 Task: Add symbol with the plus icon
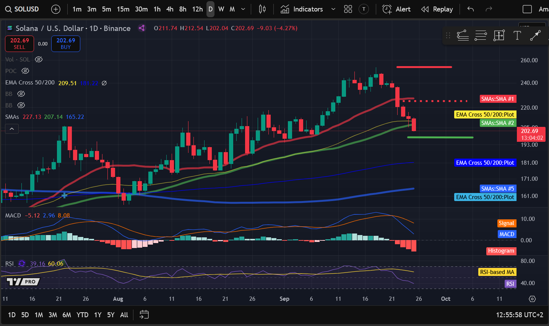pyautogui.click(x=56, y=9)
